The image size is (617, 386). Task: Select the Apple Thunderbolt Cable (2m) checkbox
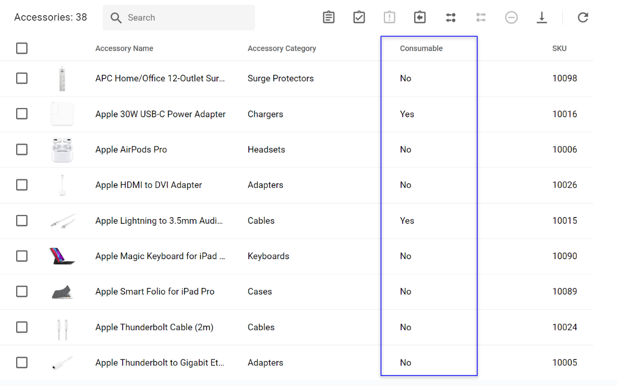[x=21, y=327]
